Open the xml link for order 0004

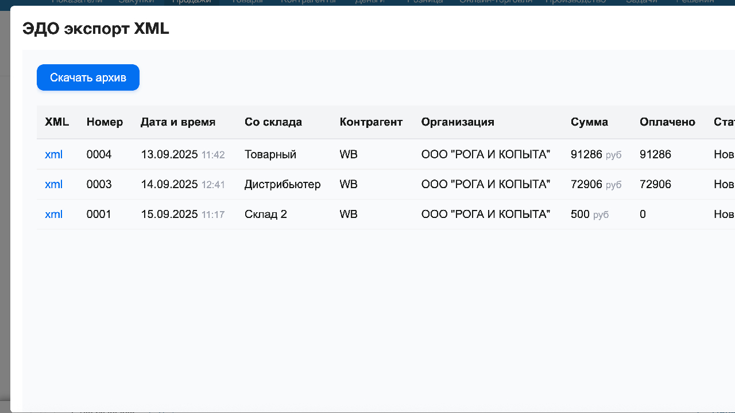point(53,154)
